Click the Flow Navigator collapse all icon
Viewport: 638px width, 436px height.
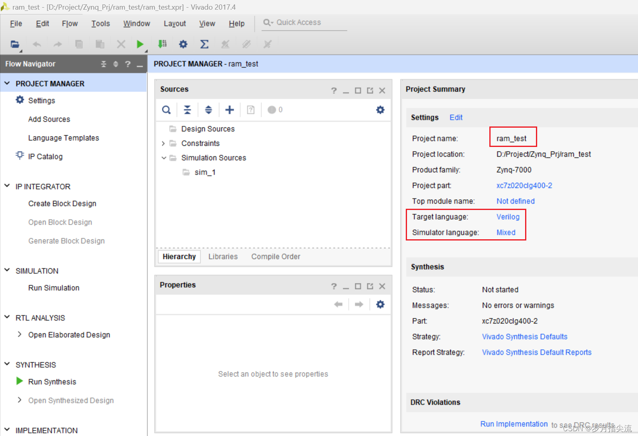tap(104, 64)
